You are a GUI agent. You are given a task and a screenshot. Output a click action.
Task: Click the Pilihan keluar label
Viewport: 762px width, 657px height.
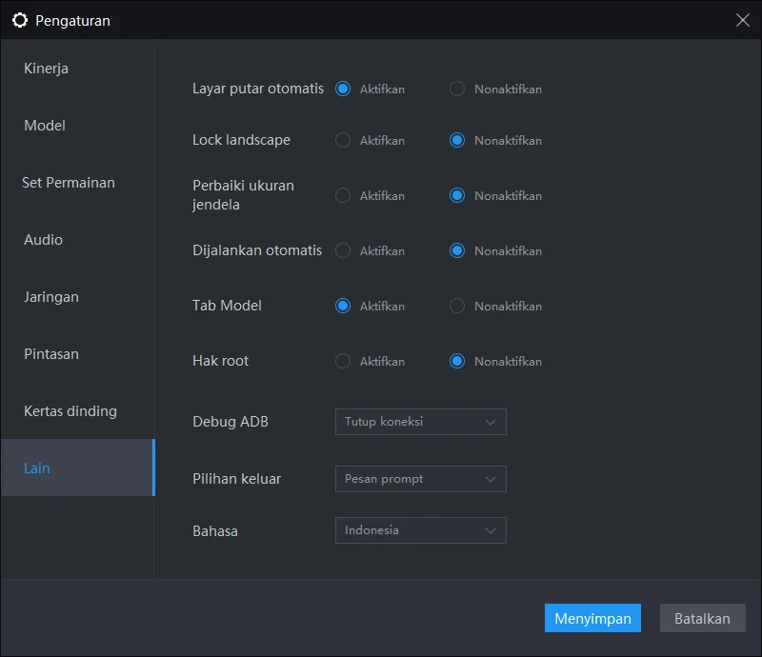coord(236,479)
